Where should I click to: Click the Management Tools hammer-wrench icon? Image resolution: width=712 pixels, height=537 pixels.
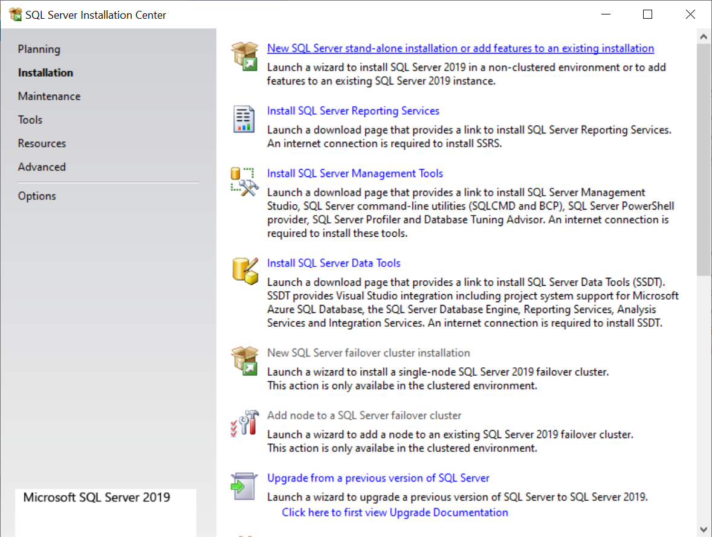pyautogui.click(x=245, y=182)
